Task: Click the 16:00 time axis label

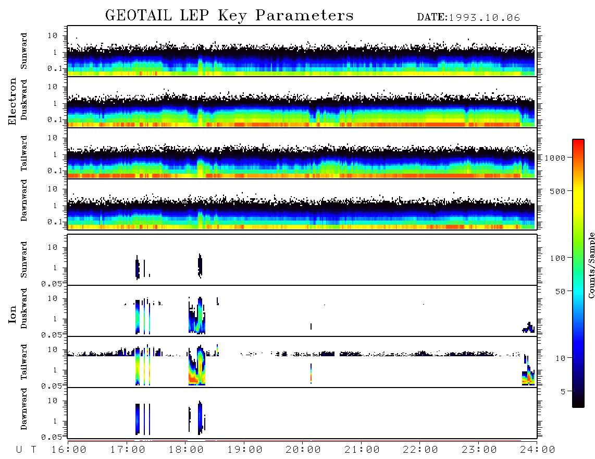Action: (69, 450)
